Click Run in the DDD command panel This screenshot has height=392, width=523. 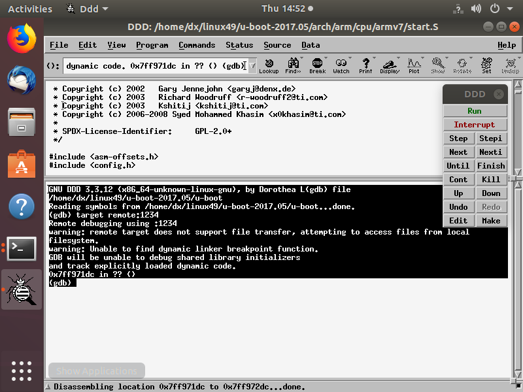tap(475, 110)
